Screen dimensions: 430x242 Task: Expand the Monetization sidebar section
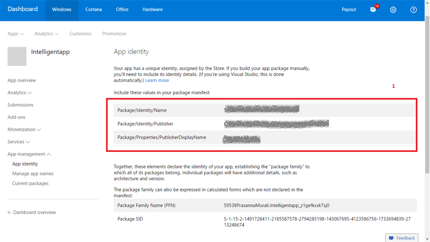click(x=24, y=130)
